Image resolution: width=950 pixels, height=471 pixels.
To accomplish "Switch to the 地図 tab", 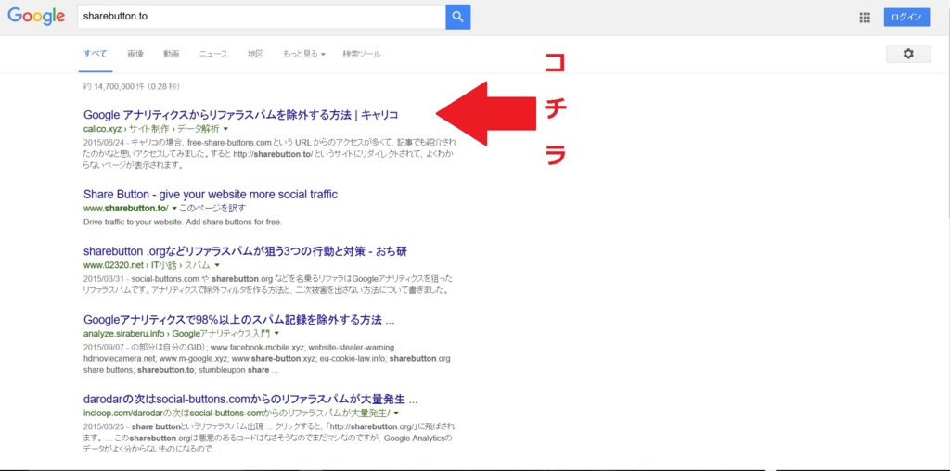I will 256,54.
